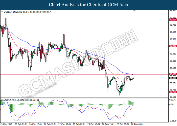Click the 25 Feb 18:01 time label
This screenshot has width=177, height=126.
pos(94,124)
